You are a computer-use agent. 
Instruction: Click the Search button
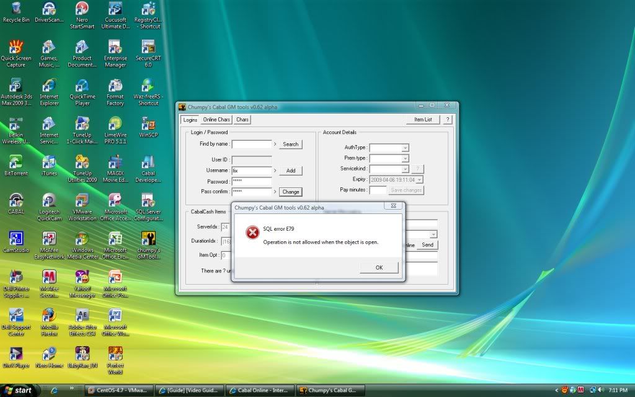tap(290, 144)
